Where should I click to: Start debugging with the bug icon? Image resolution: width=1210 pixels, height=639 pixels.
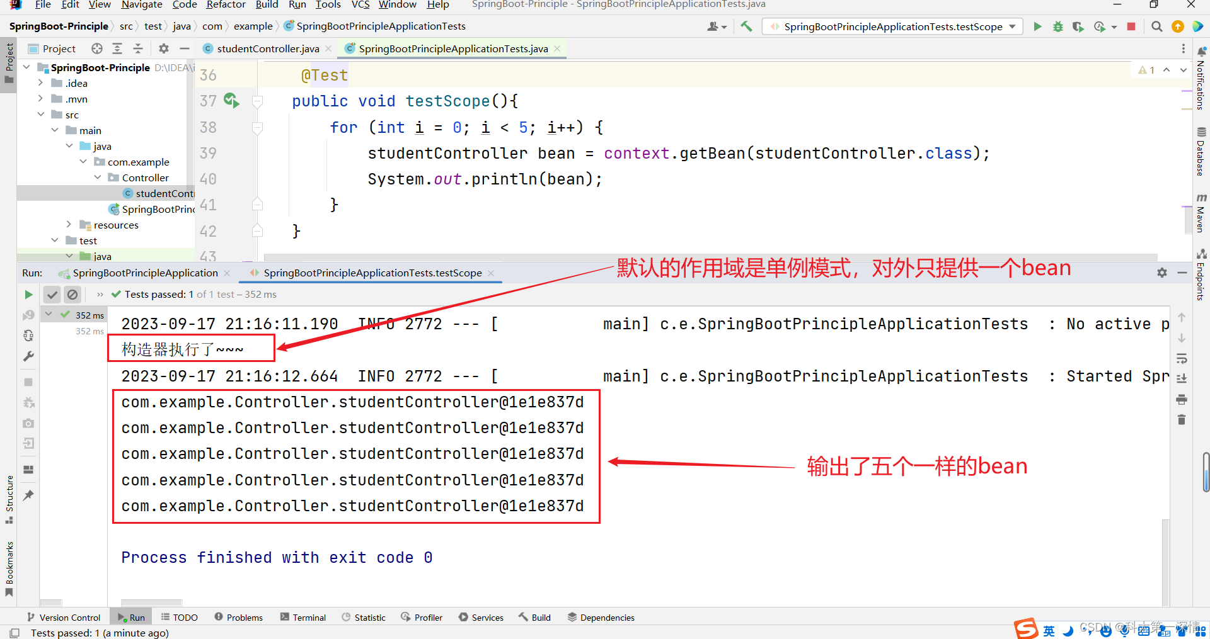click(1058, 26)
